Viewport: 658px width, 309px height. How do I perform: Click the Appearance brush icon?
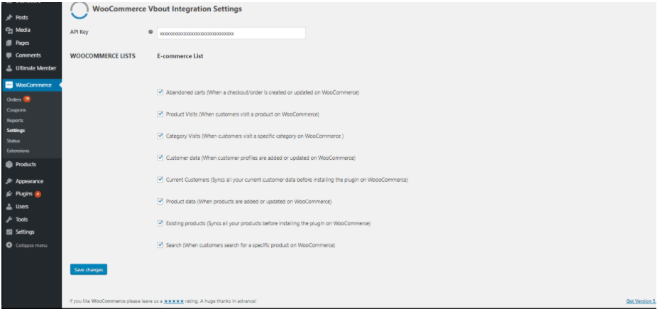click(x=9, y=181)
